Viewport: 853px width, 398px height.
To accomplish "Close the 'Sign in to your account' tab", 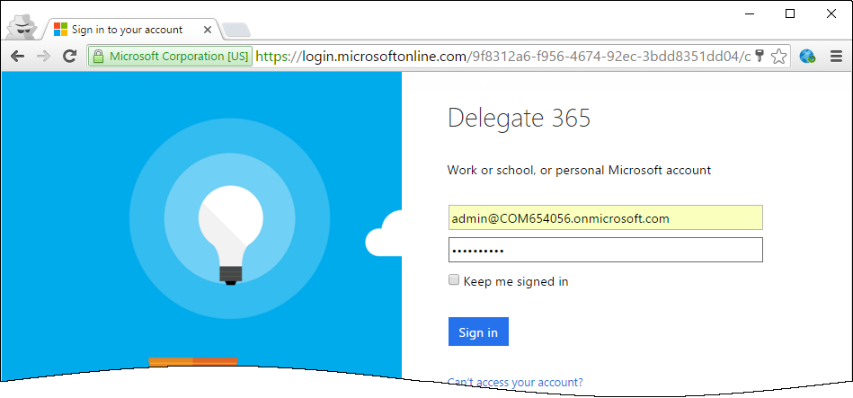I will point(208,30).
